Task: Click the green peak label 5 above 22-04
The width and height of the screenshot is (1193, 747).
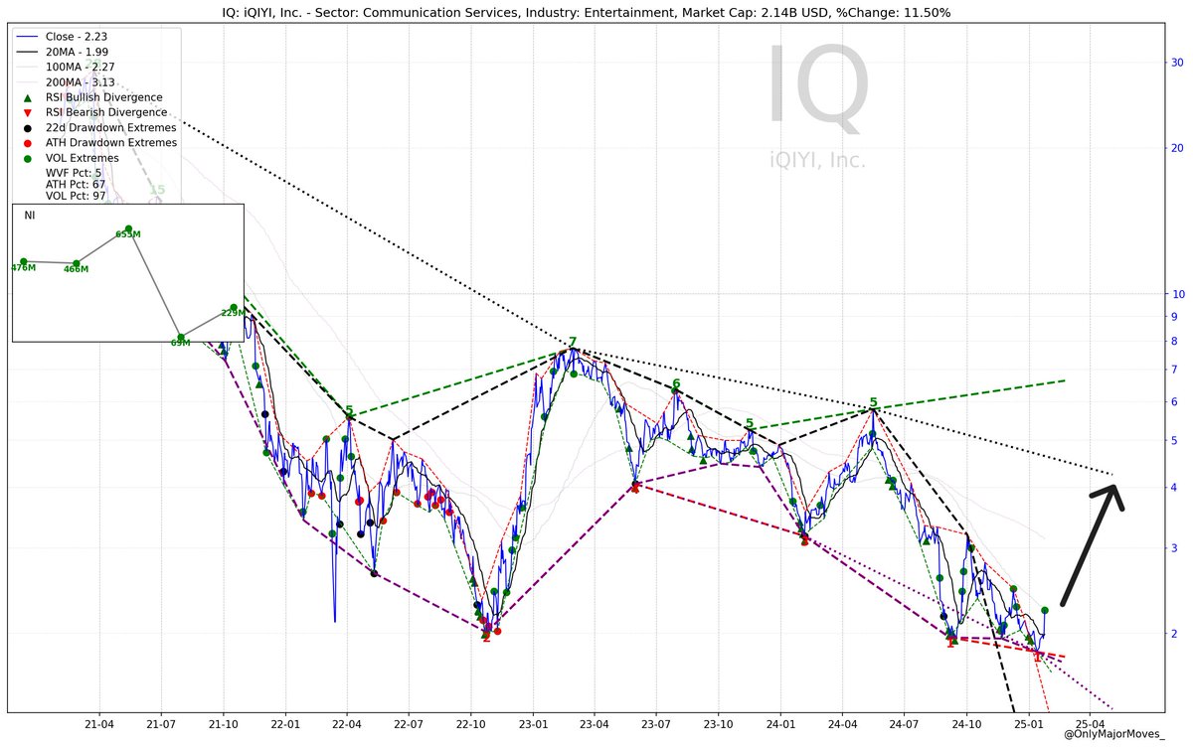Action: (x=349, y=409)
